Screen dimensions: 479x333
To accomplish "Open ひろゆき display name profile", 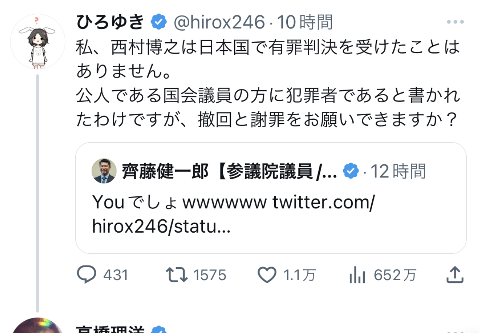I will [x=111, y=22].
